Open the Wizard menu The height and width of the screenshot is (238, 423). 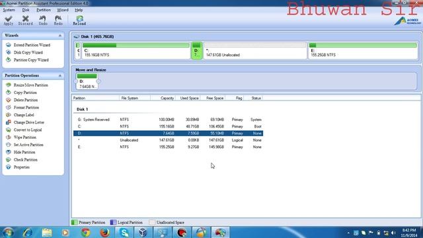(63, 10)
